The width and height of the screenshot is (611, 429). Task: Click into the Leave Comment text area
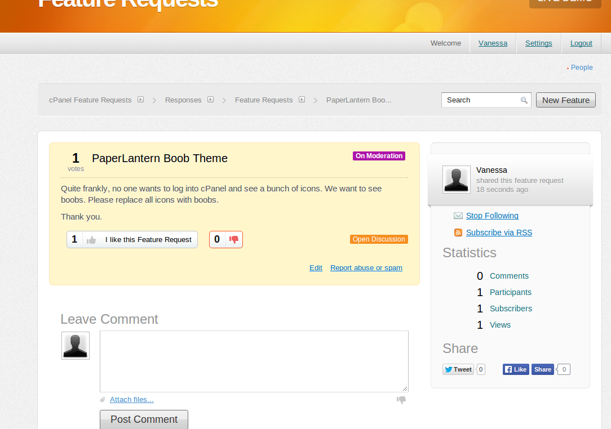coord(254,361)
